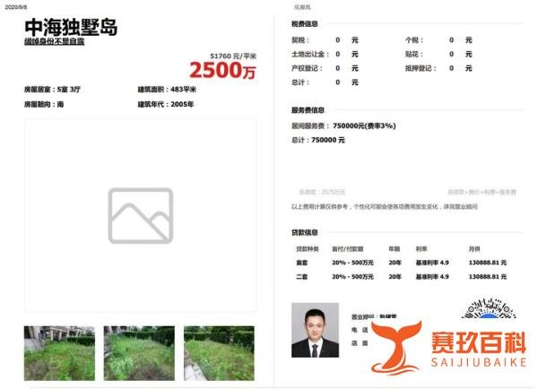Click the 贴花 fee label

coord(414,54)
